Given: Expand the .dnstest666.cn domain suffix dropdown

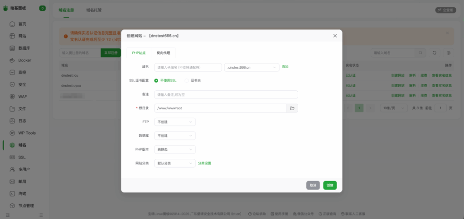Looking at the screenshot, I should [x=251, y=67].
